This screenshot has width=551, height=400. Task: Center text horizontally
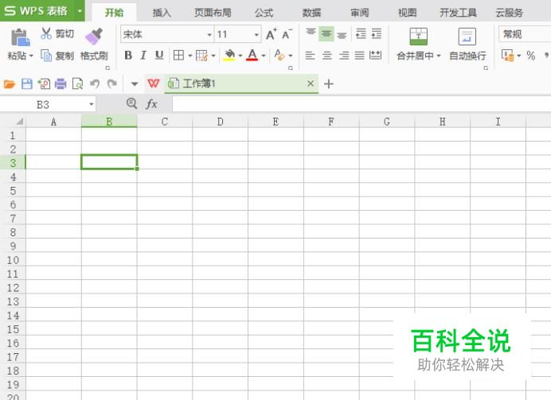coord(326,55)
